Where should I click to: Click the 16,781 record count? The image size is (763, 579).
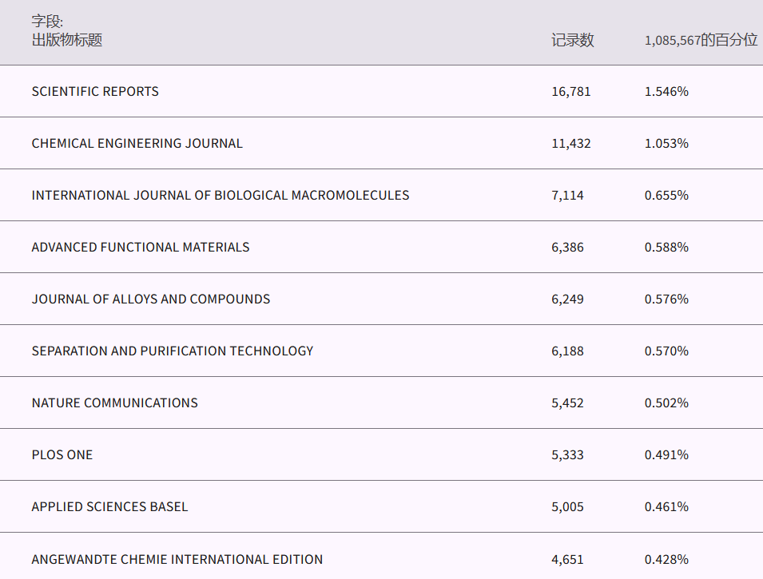[x=570, y=92]
